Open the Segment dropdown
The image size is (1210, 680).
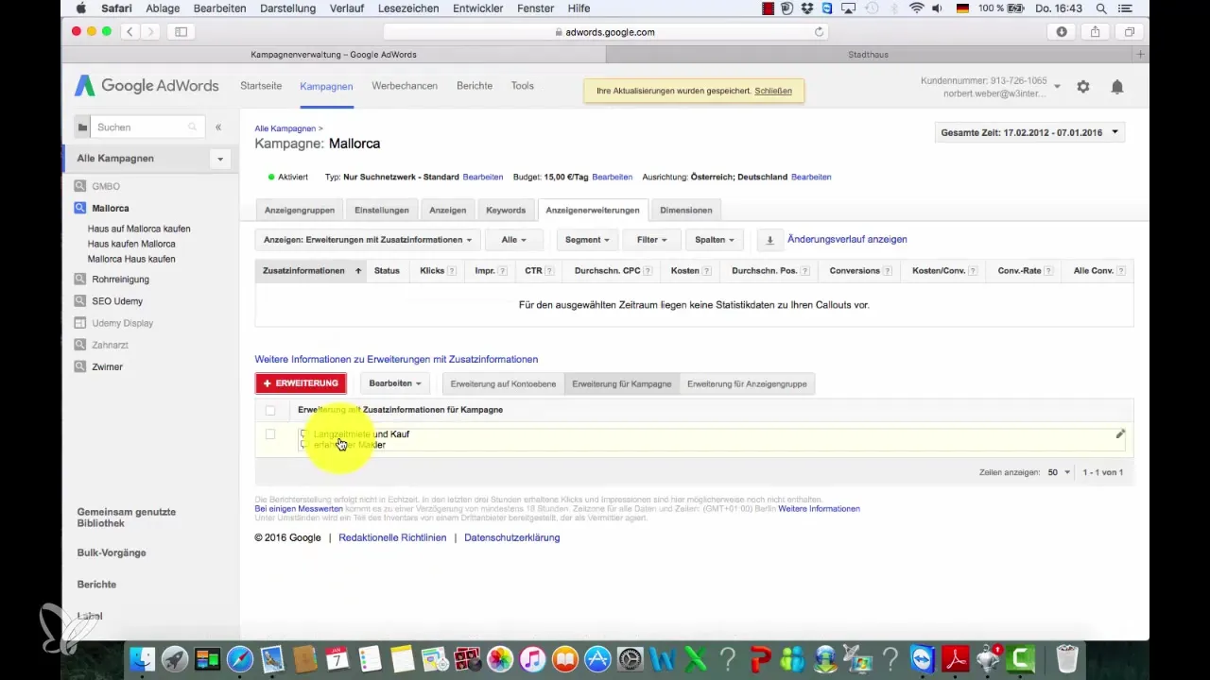587,240
